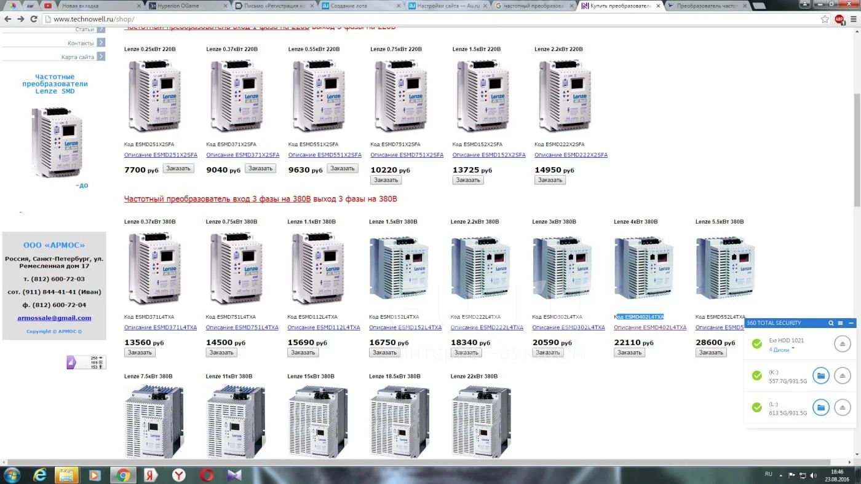Launch Internet Explorer from the taskbar
The height and width of the screenshot is (484, 861).
point(40,475)
